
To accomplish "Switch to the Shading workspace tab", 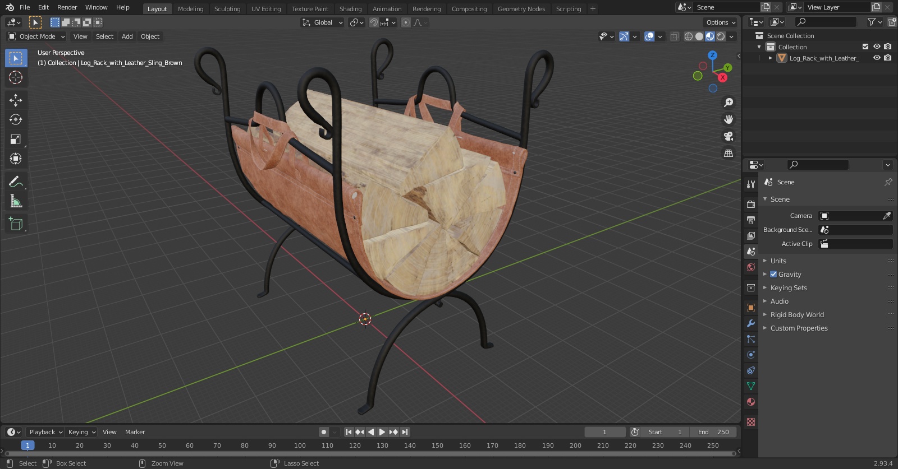I will 350,9.
